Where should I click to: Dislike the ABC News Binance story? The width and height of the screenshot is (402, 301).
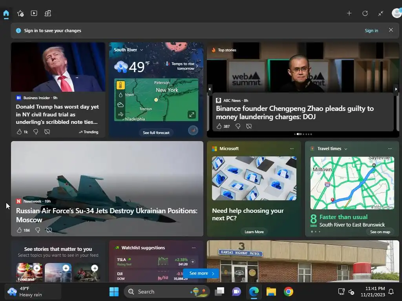pos(238,126)
